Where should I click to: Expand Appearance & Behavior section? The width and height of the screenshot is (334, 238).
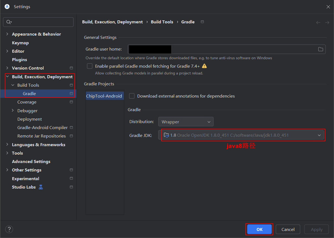[7, 34]
